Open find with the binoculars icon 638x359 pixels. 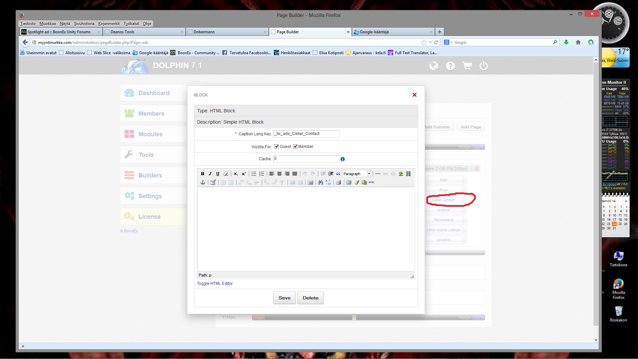[x=320, y=182]
